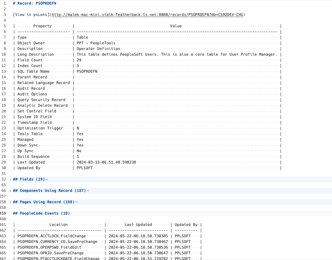Click the 'PPT – PeopleTools' value
332x260 pixels.
(x=96, y=43)
